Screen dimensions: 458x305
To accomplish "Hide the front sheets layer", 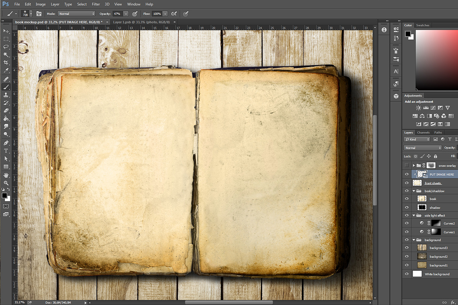I will 407,183.
